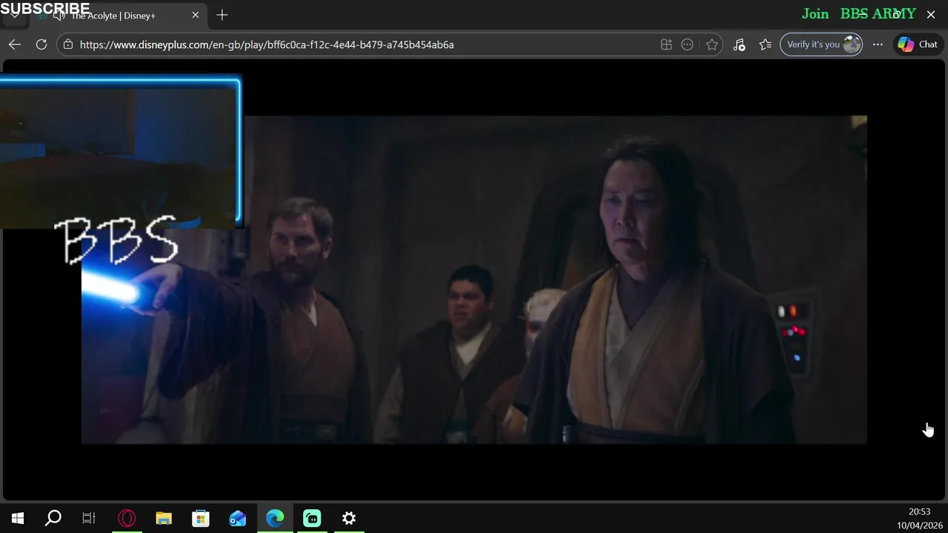Open the media control music icon
The image size is (948, 533).
pos(739,44)
